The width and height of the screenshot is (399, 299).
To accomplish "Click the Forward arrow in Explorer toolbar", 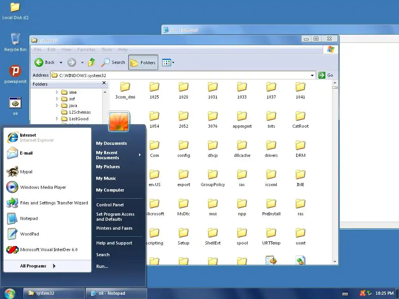I will (72, 62).
